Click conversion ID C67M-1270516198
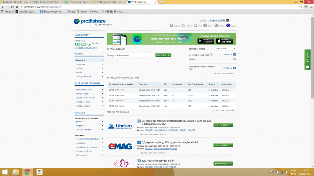The width and height of the screenshot is (314, 176). pos(117,90)
